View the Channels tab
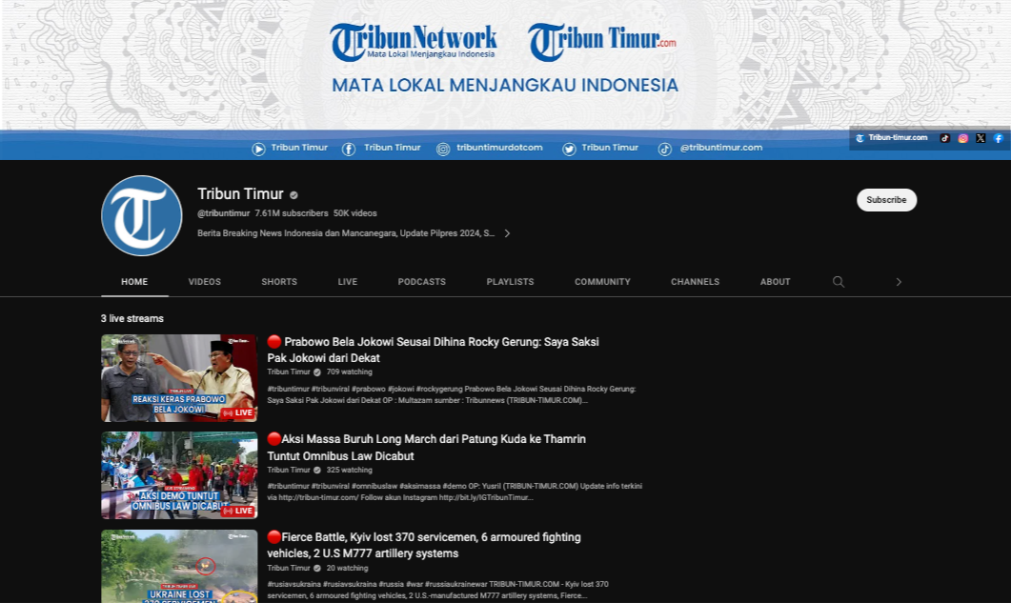This screenshot has width=1011, height=603. click(x=695, y=282)
